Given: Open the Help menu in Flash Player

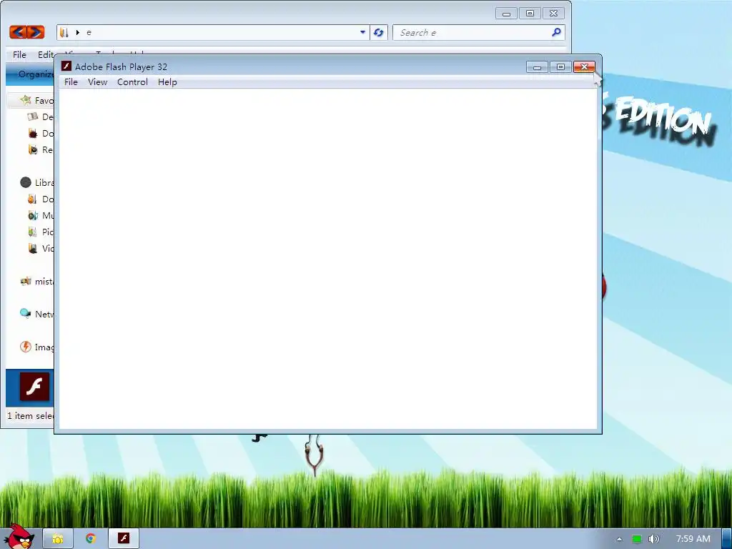Looking at the screenshot, I should [167, 82].
